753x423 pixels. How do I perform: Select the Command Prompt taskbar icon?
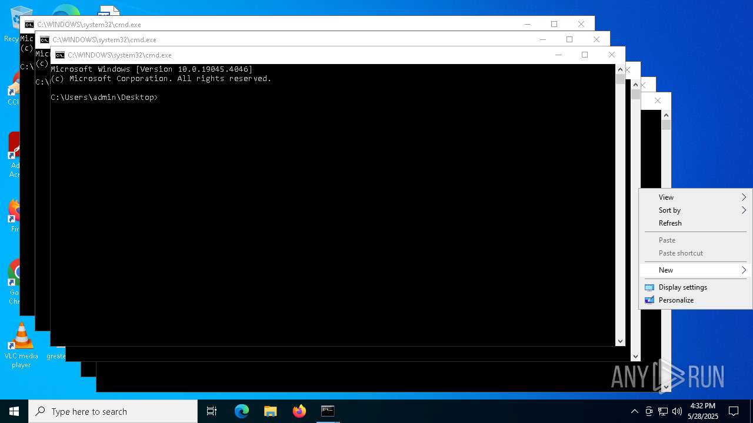(328, 411)
